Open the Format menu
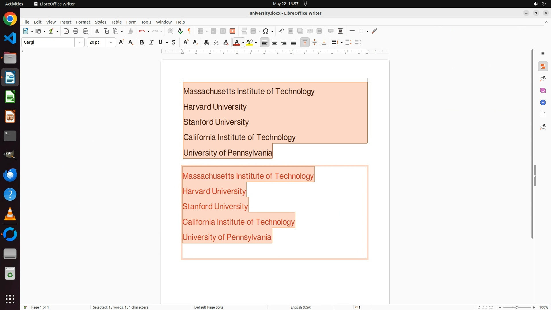Viewport: 551px width, 310px height. [x=83, y=22]
